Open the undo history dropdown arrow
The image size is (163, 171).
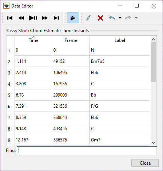coord(120,18)
